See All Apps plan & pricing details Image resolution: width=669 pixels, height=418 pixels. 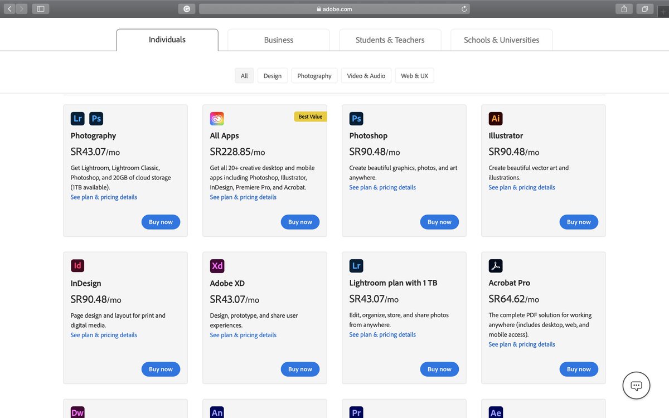tap(243, 197)
